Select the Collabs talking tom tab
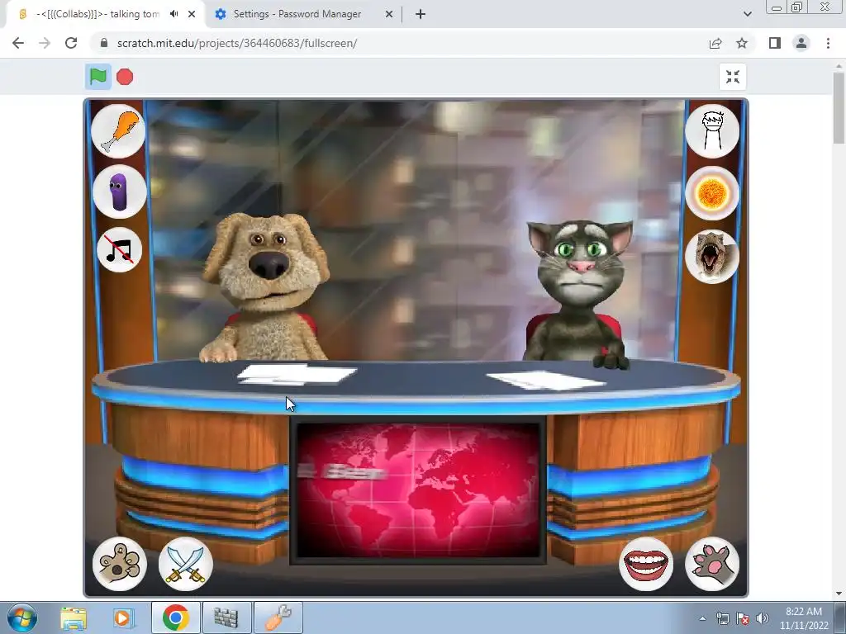 coord(97,14)
